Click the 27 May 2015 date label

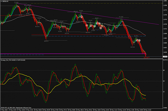tap(4, 110)
